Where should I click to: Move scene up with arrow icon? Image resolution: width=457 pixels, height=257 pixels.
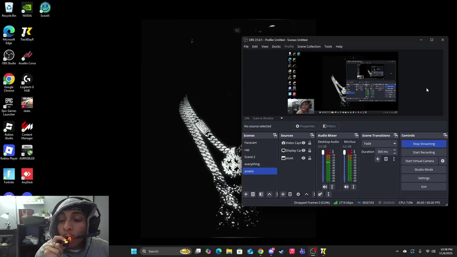(x=270, y=194)
